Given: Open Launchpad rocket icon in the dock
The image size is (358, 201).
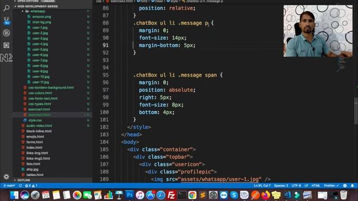Looking at the screenshot, I should tap(35, 195).
